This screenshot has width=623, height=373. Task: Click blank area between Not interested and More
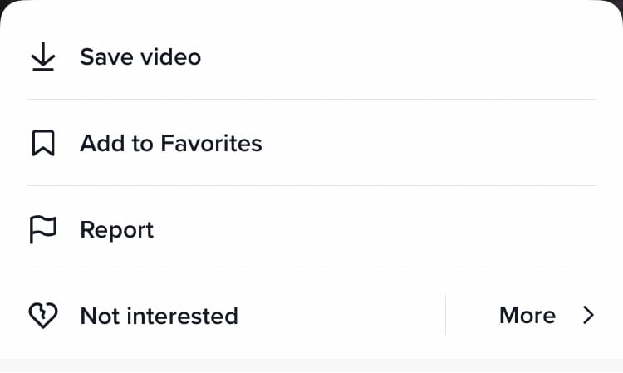pyautogui.click(x=341, y=316)
